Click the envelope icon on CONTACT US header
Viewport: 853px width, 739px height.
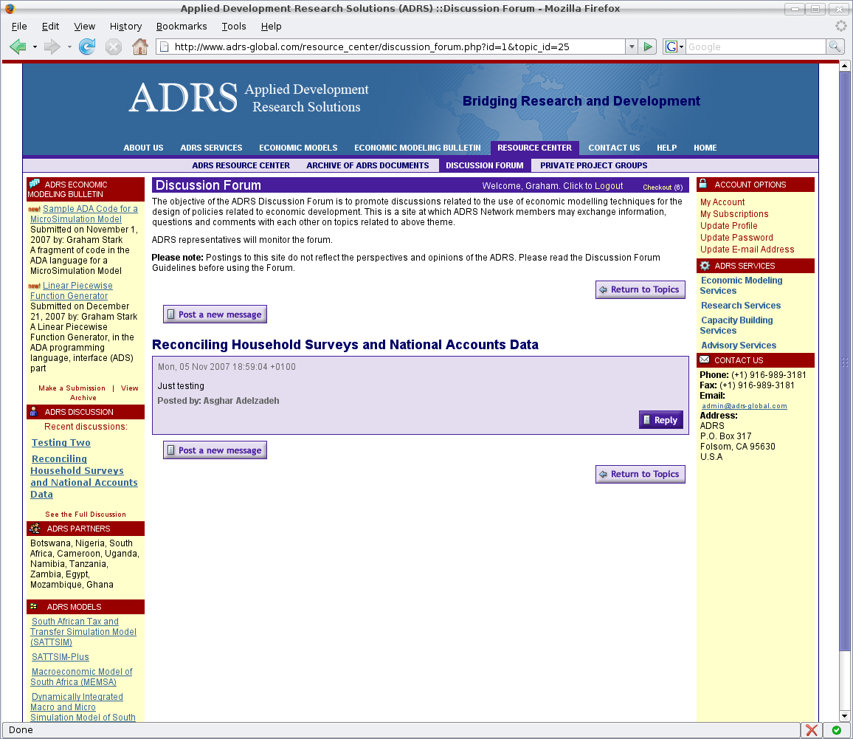pyautogui.click(x=705, y=360)
